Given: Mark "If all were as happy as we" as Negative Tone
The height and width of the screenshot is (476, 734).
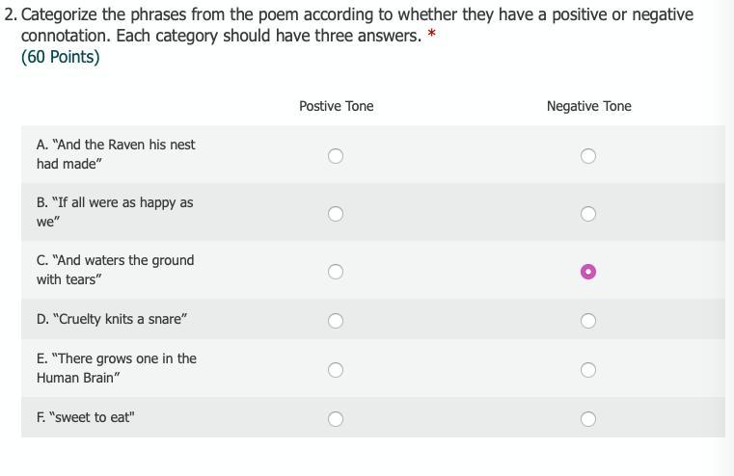Looking at the screenshot, I should click(x=588, y=214).
